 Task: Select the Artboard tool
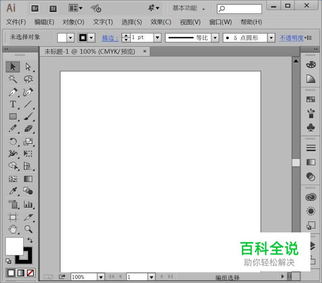pos(13,217)
